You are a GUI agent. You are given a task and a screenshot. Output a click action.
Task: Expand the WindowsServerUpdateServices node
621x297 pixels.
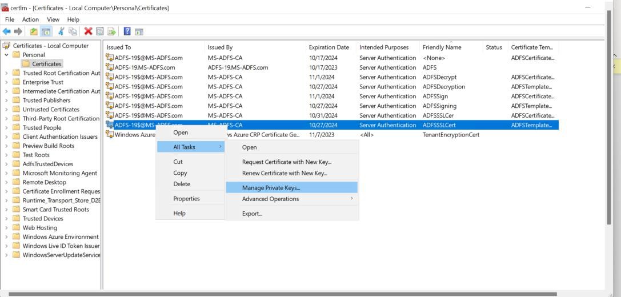(6, 255)
